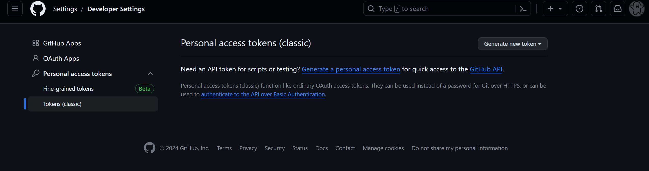Open the Generate new token dropdown
Image resolution: width=649 pixels, height=171 pixels.
click(512, 43)
